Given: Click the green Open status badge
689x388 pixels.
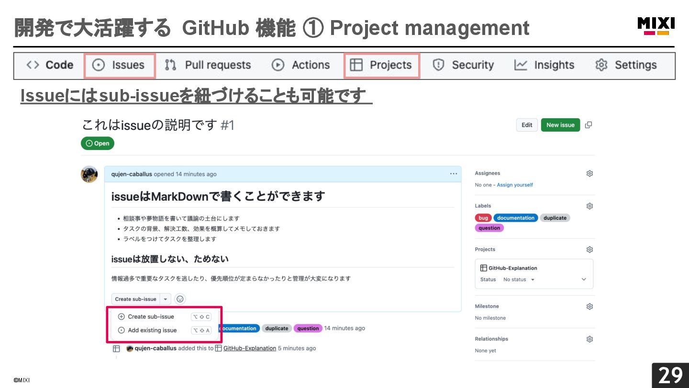Looking at the screenshot, I should coord(98,143).
